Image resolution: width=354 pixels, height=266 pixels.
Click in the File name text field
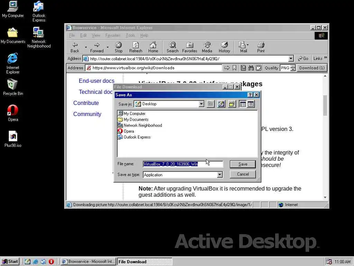[x=183, y=164]
